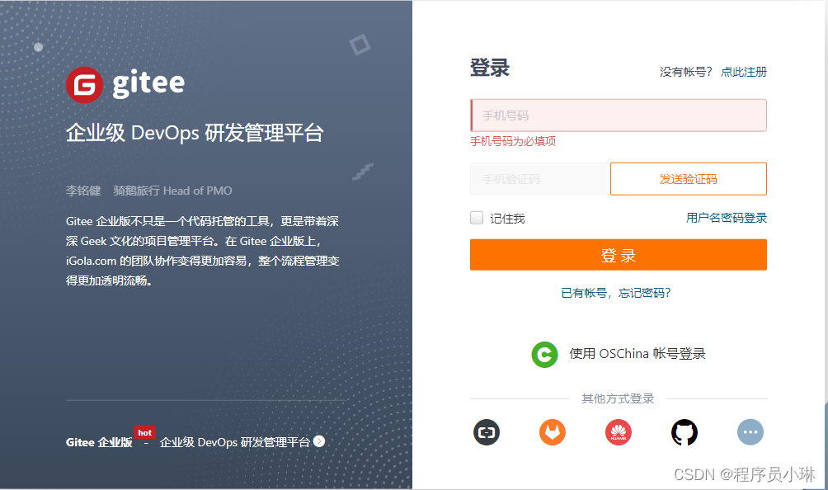Click the red hot badge
Screen dimensions: 828x490
[x=144, y=432]
